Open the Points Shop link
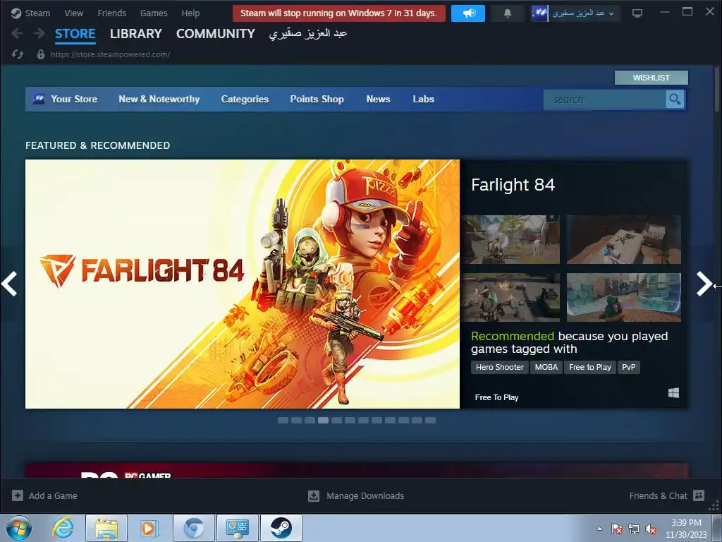The image size is (722, 542). click(317, 99)
